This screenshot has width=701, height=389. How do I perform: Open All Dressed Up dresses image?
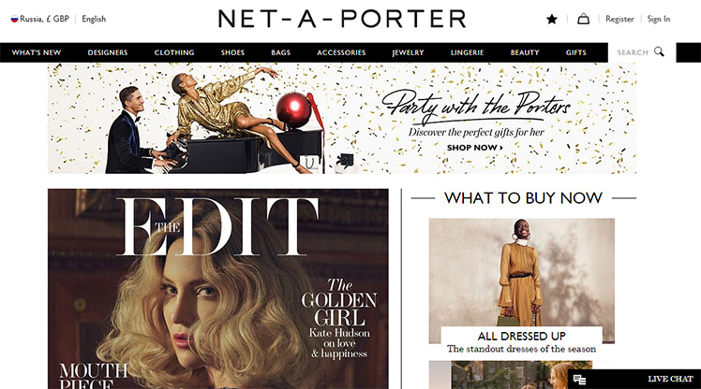522,281
